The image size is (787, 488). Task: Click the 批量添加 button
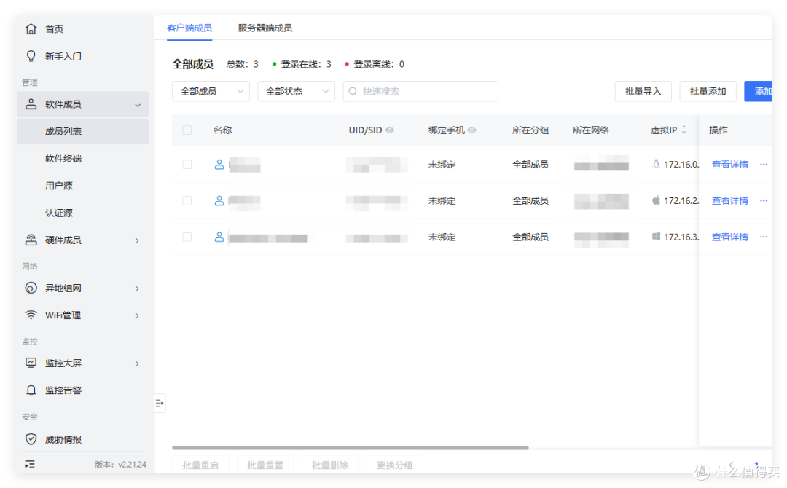point(708,91)
